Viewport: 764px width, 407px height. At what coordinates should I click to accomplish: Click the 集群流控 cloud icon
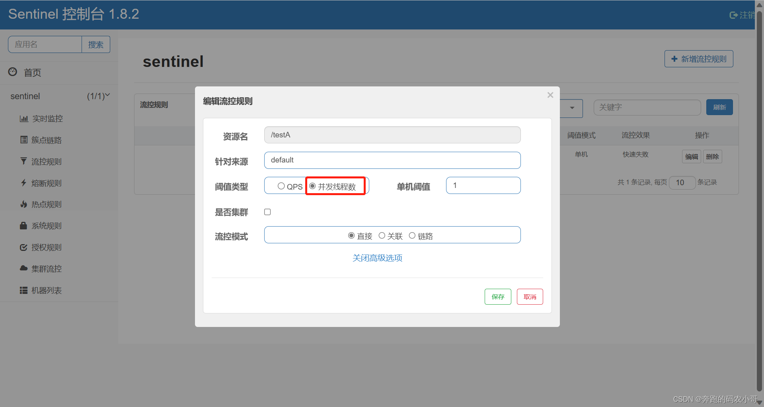click(x=24, y=268)
